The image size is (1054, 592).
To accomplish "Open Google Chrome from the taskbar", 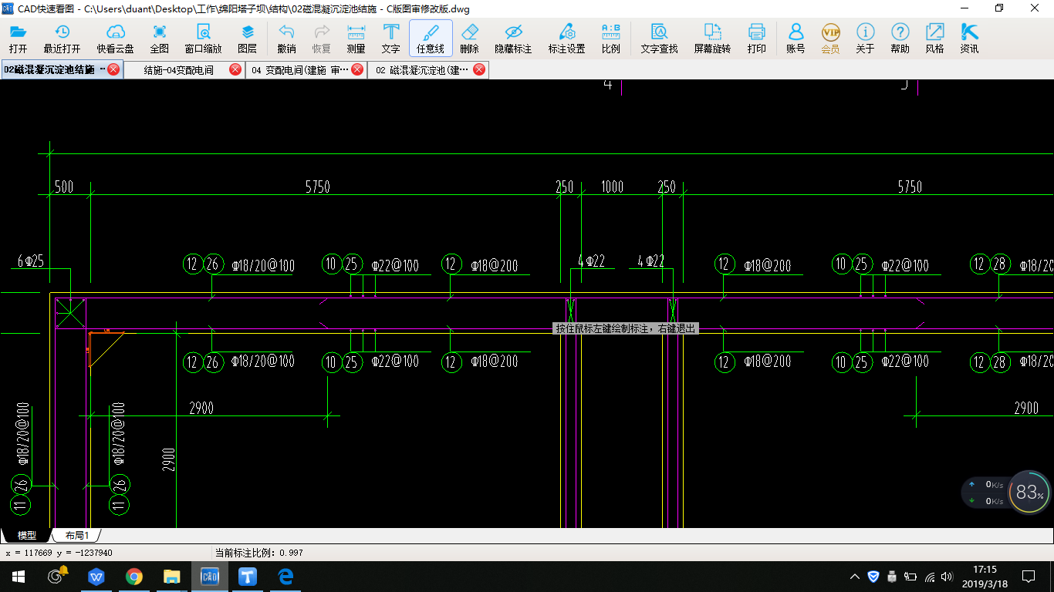I will (134, 577).
